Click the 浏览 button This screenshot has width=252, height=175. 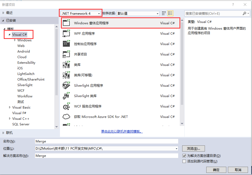193,148
